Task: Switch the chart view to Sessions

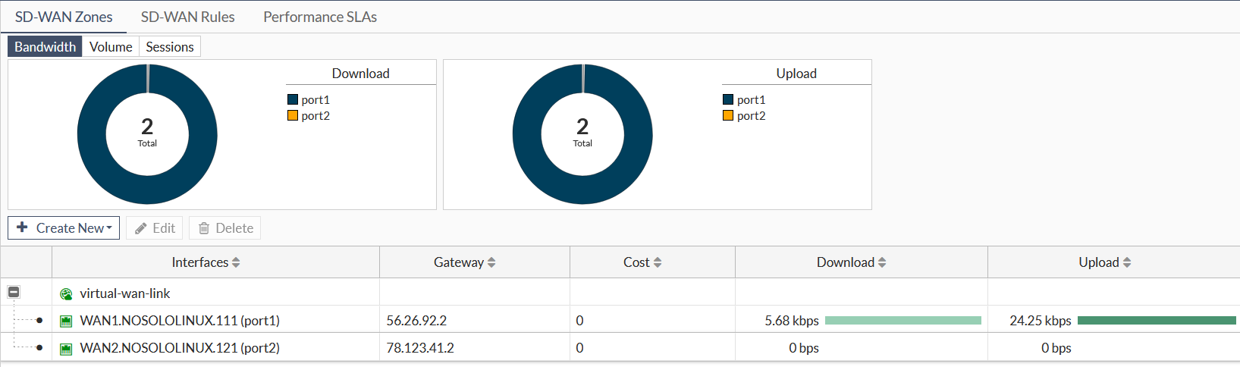Action: coord(170,47)
